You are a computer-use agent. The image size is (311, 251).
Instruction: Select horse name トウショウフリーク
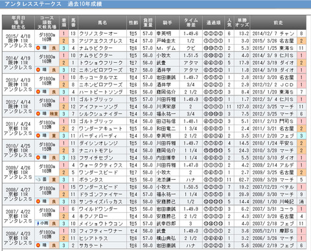[101, 63]
